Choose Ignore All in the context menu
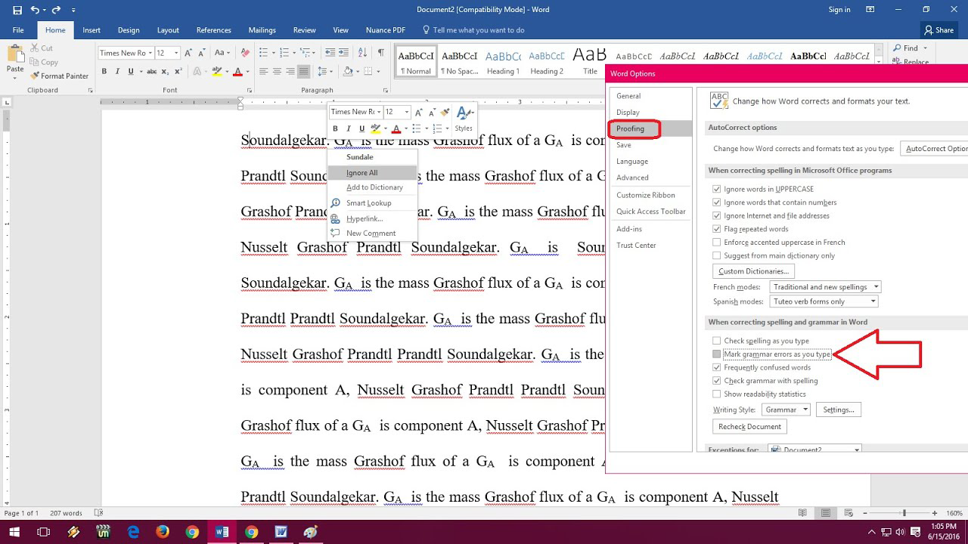The width and height of the screenshot is (968, 544). 362,173
